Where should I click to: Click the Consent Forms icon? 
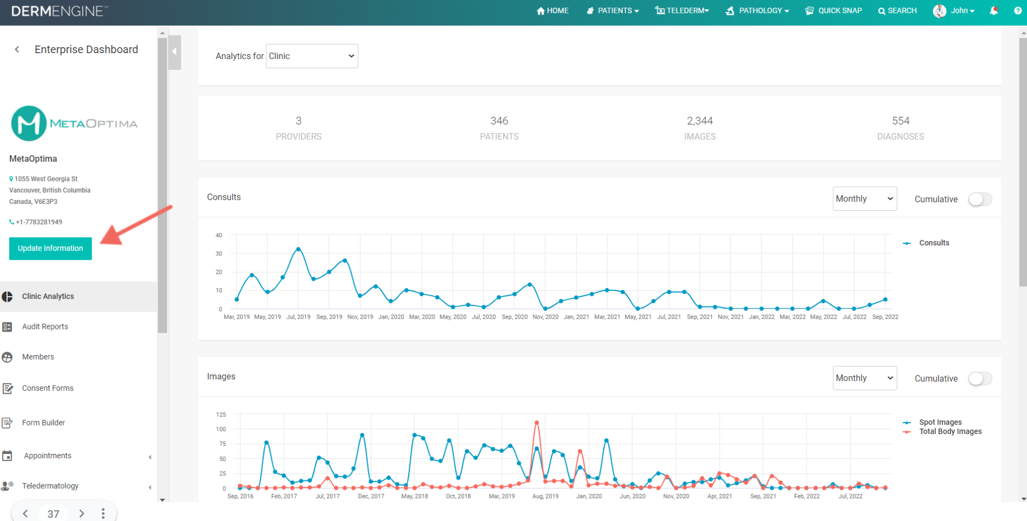coord(8,388)
